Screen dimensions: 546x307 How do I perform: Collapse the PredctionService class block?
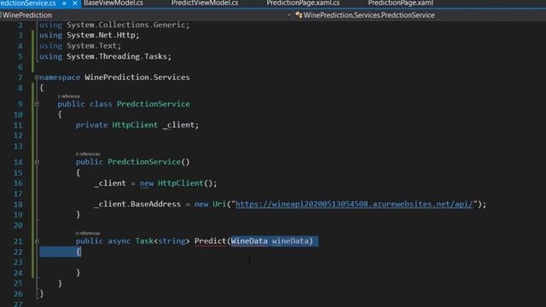(37, 104)
